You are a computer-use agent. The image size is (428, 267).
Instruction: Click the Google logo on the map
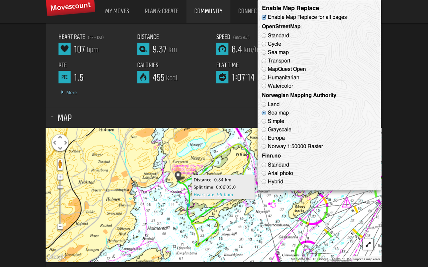pyautogui.click(x=57, y=257)
